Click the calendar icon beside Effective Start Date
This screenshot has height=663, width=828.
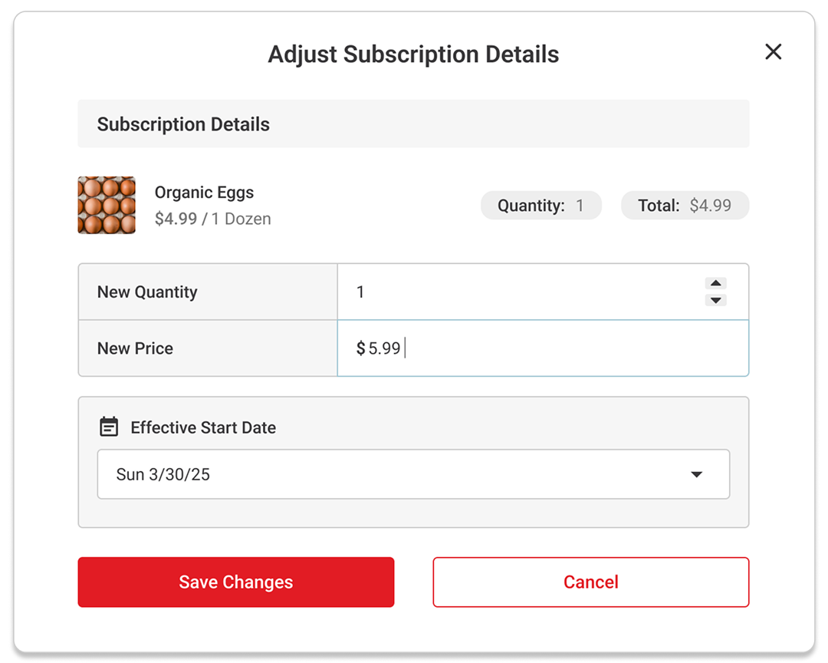pyautogui.click(x=110, y=427)
